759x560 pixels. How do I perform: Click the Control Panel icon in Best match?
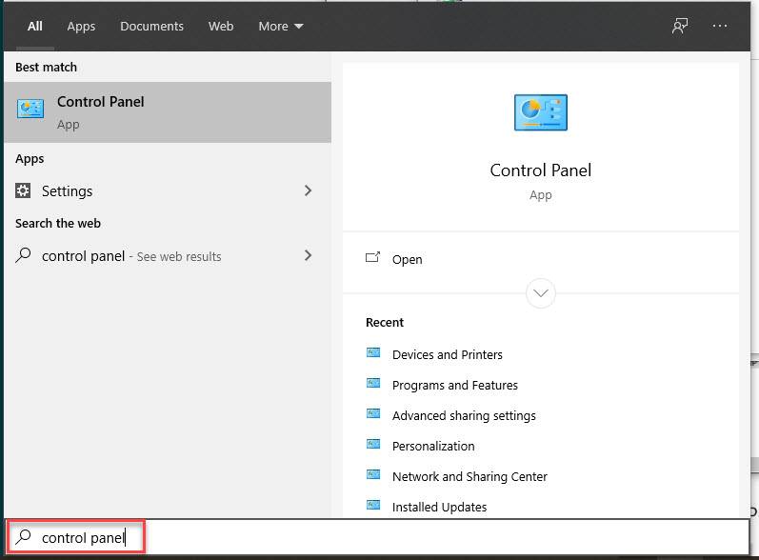click(x=30, y=110)
